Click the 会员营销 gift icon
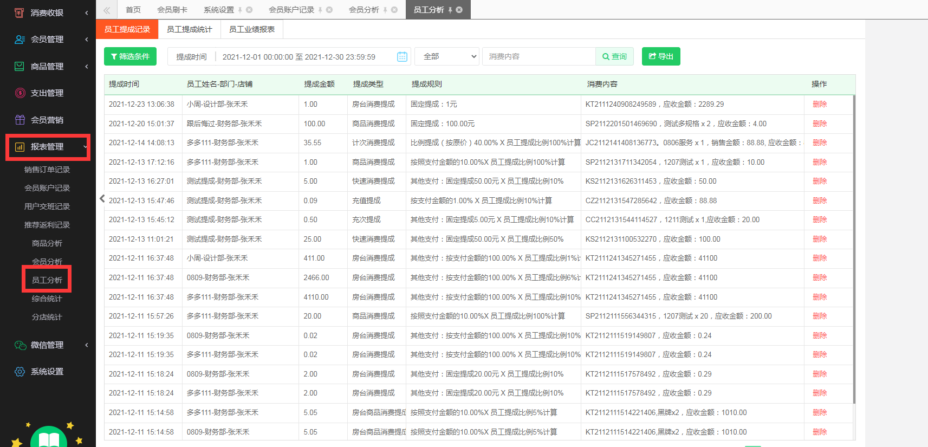Image resolution: width=928 pixels, height=447 pixels. pyautogui.click(x=20, y=120)
